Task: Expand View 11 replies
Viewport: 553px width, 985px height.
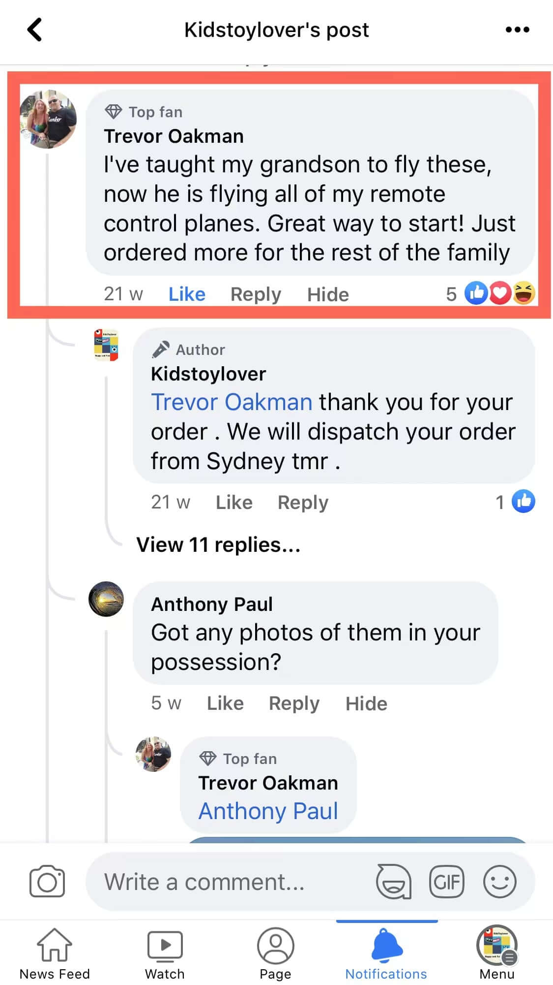Action: (x=218, y=545)
